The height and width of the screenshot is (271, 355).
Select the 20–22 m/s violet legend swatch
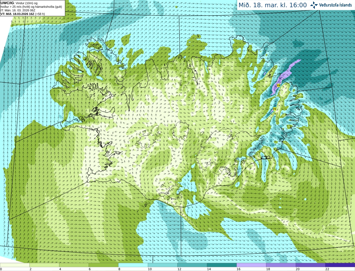(310, 265)
